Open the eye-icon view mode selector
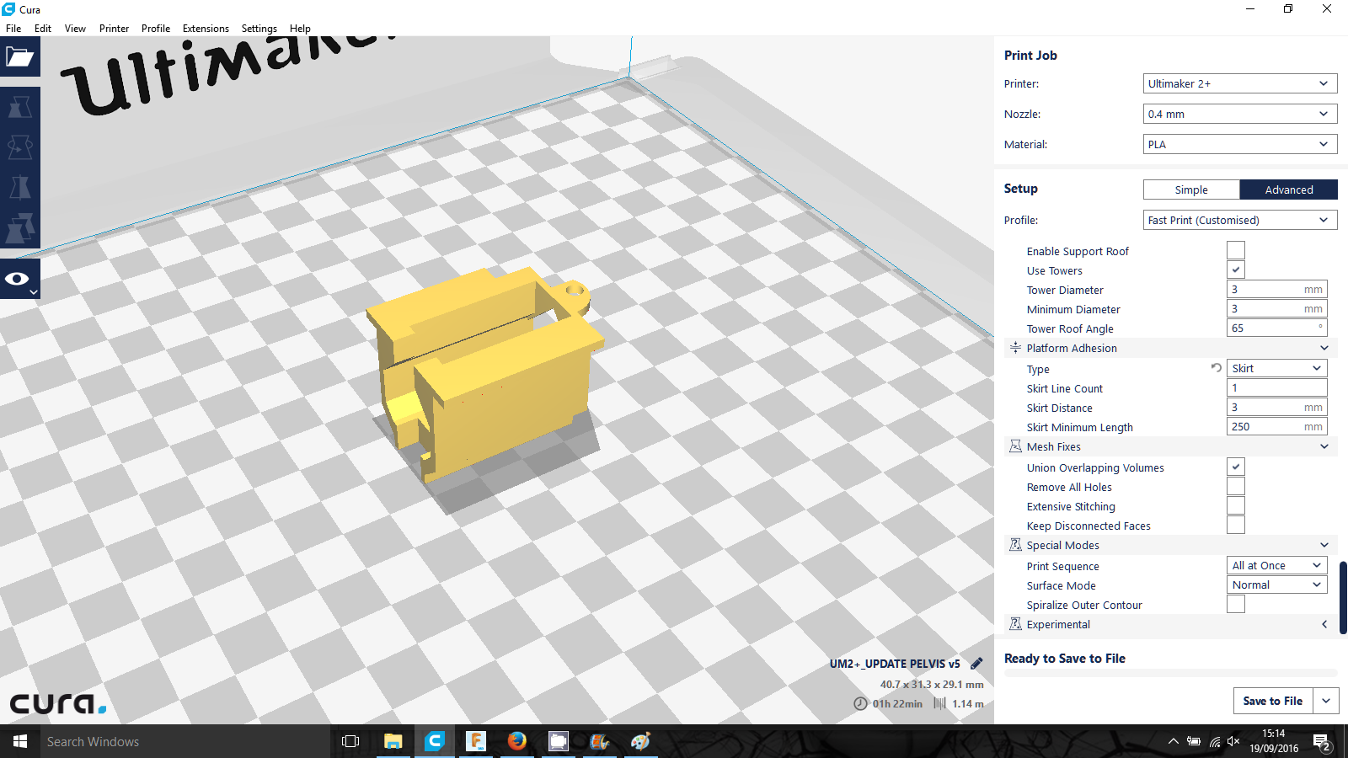The height and width of the screenshot is (758, 1348). (19, 280)
